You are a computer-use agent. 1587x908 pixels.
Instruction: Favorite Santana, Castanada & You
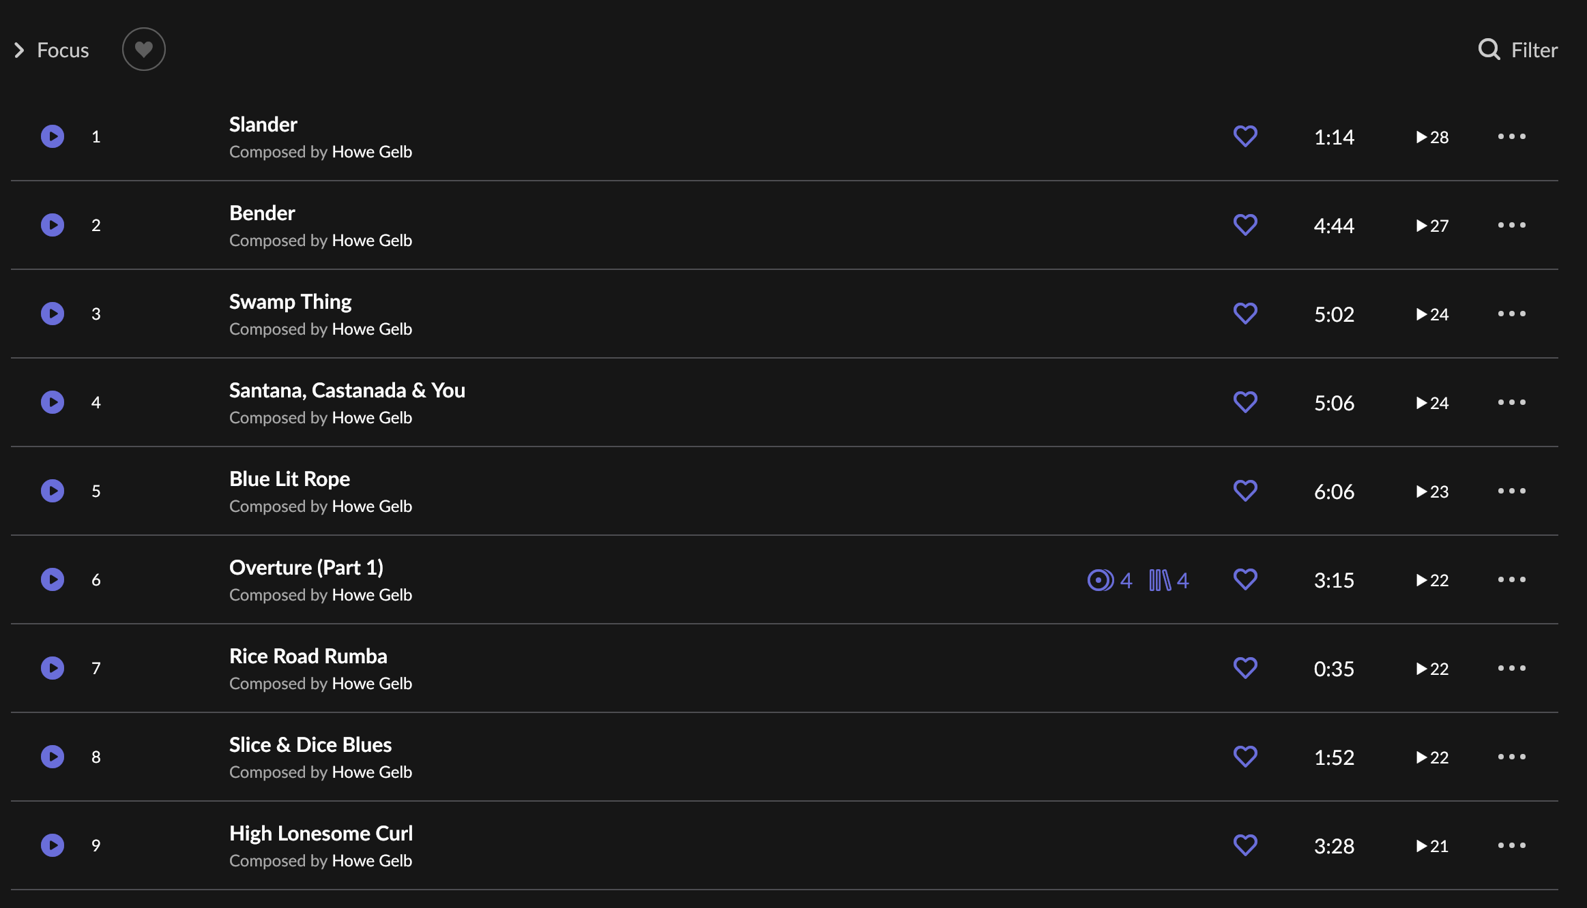click(1245, 402)
